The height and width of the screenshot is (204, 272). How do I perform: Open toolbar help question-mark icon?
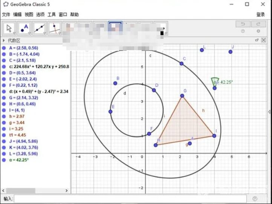point(243,31)
